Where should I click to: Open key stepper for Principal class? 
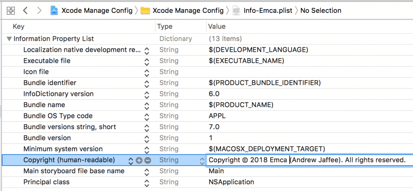click(147, 182)
